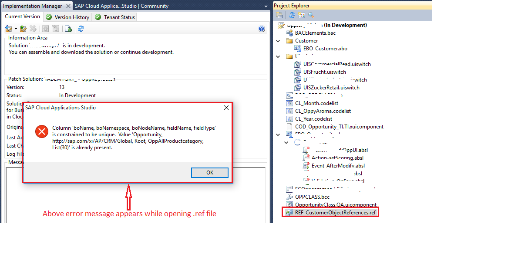Close the Implementation Manager tab
Viewport: 508px width, 253px height.
click(x=68, y=6)
